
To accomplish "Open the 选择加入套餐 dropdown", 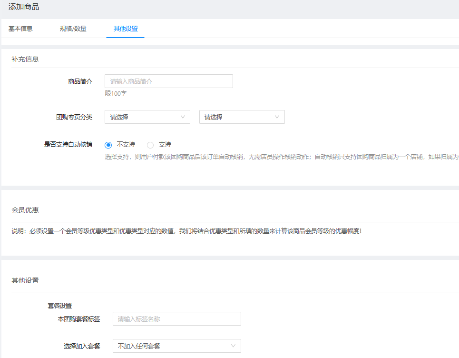I will (x=177, y=346).
